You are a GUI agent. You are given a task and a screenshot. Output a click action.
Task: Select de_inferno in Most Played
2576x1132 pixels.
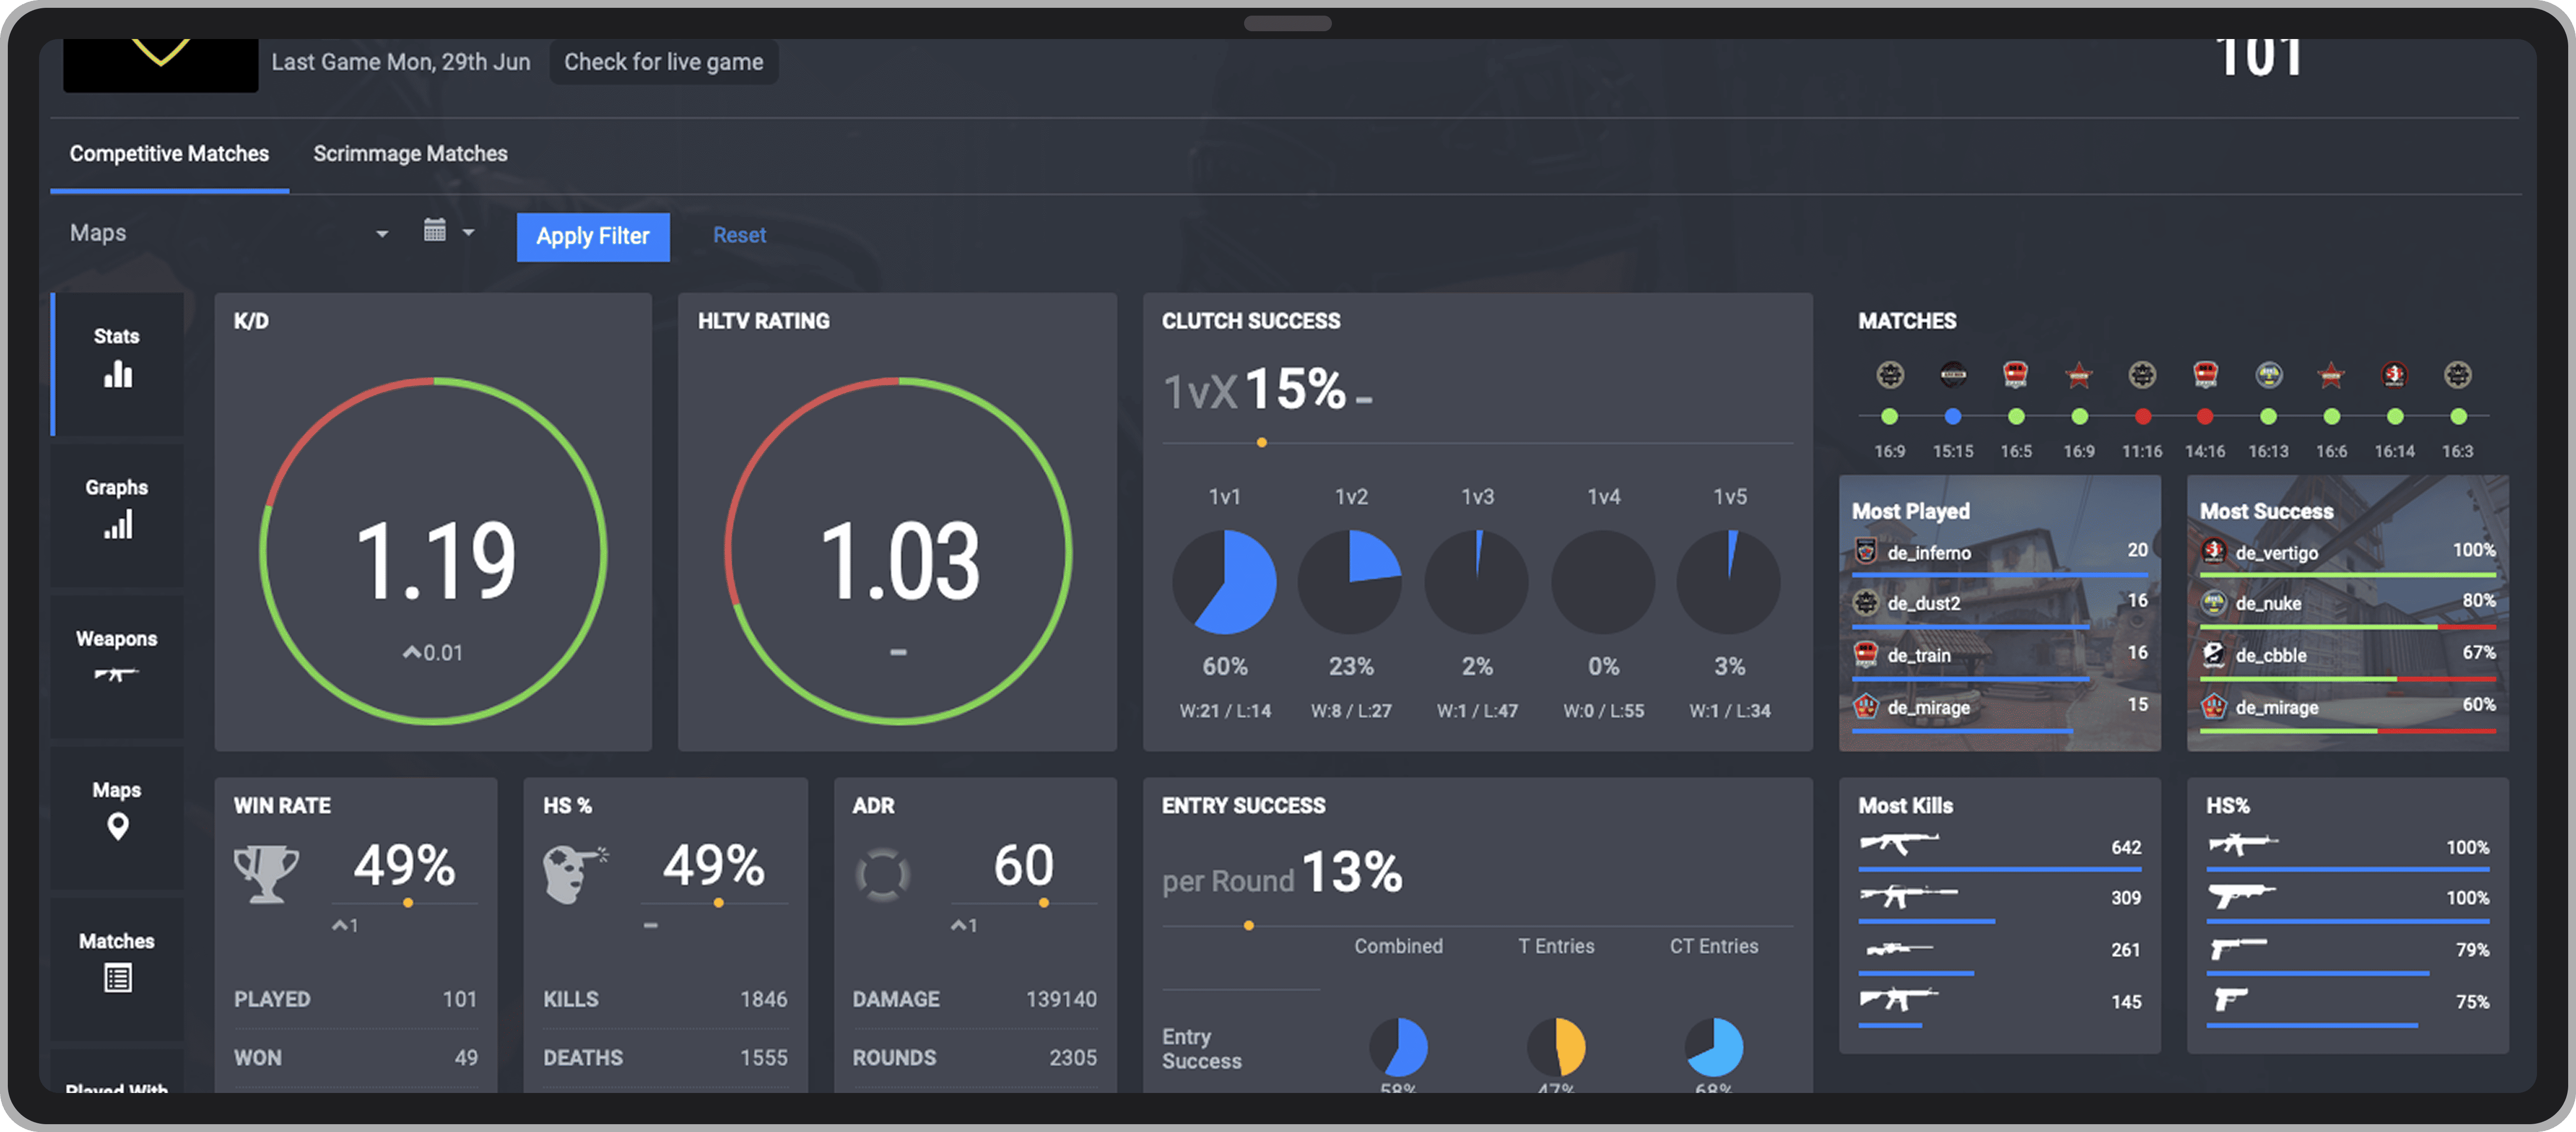[x=1928, y=553]
